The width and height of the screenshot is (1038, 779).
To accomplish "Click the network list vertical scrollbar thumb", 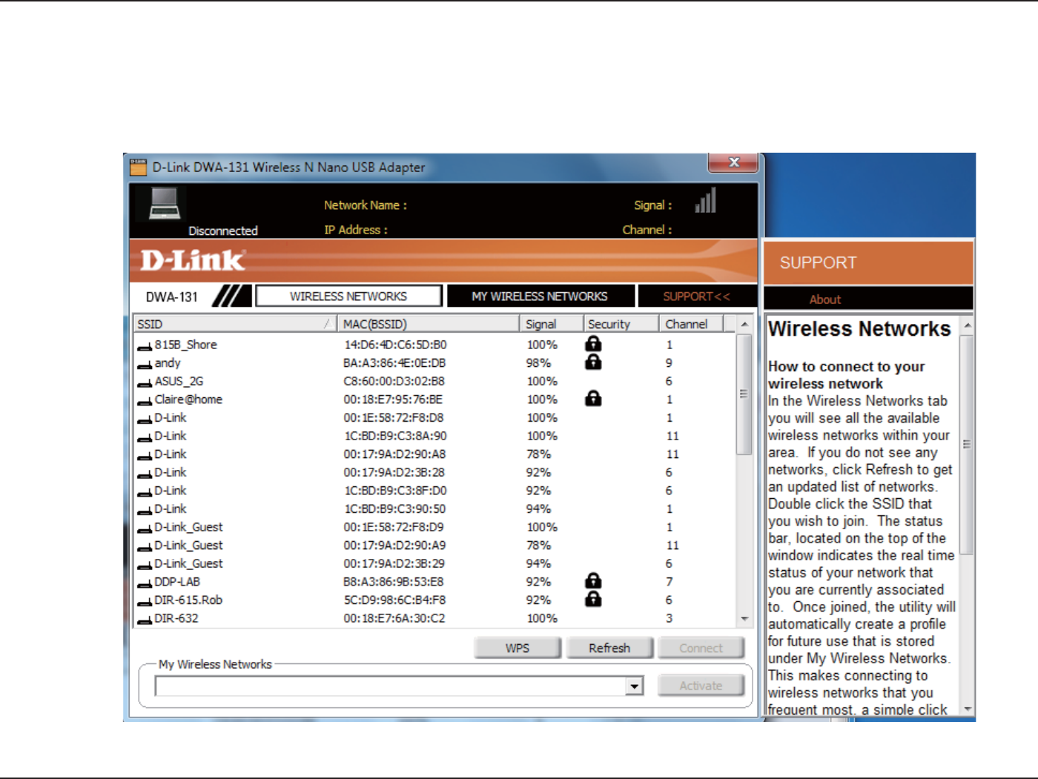I will pyautogui.click(x=744, y=394).
